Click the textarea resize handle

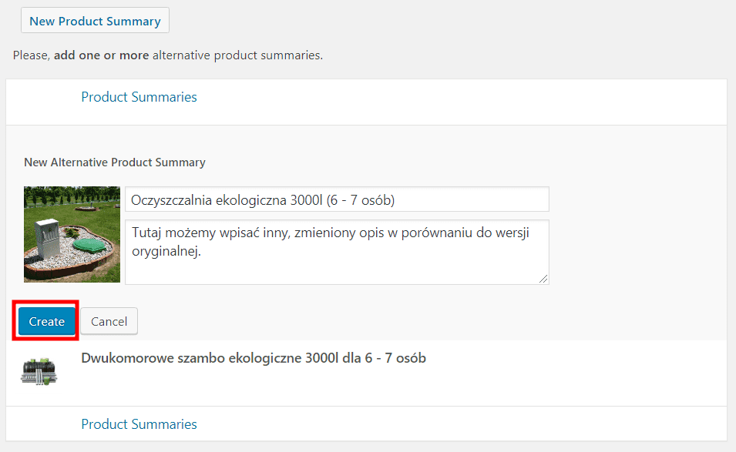click(x=545, y=280)
